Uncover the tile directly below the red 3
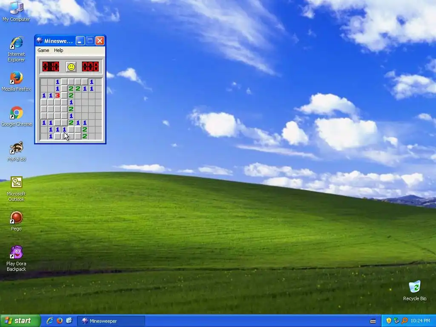 pyautogui.click(x=57, y=102)
